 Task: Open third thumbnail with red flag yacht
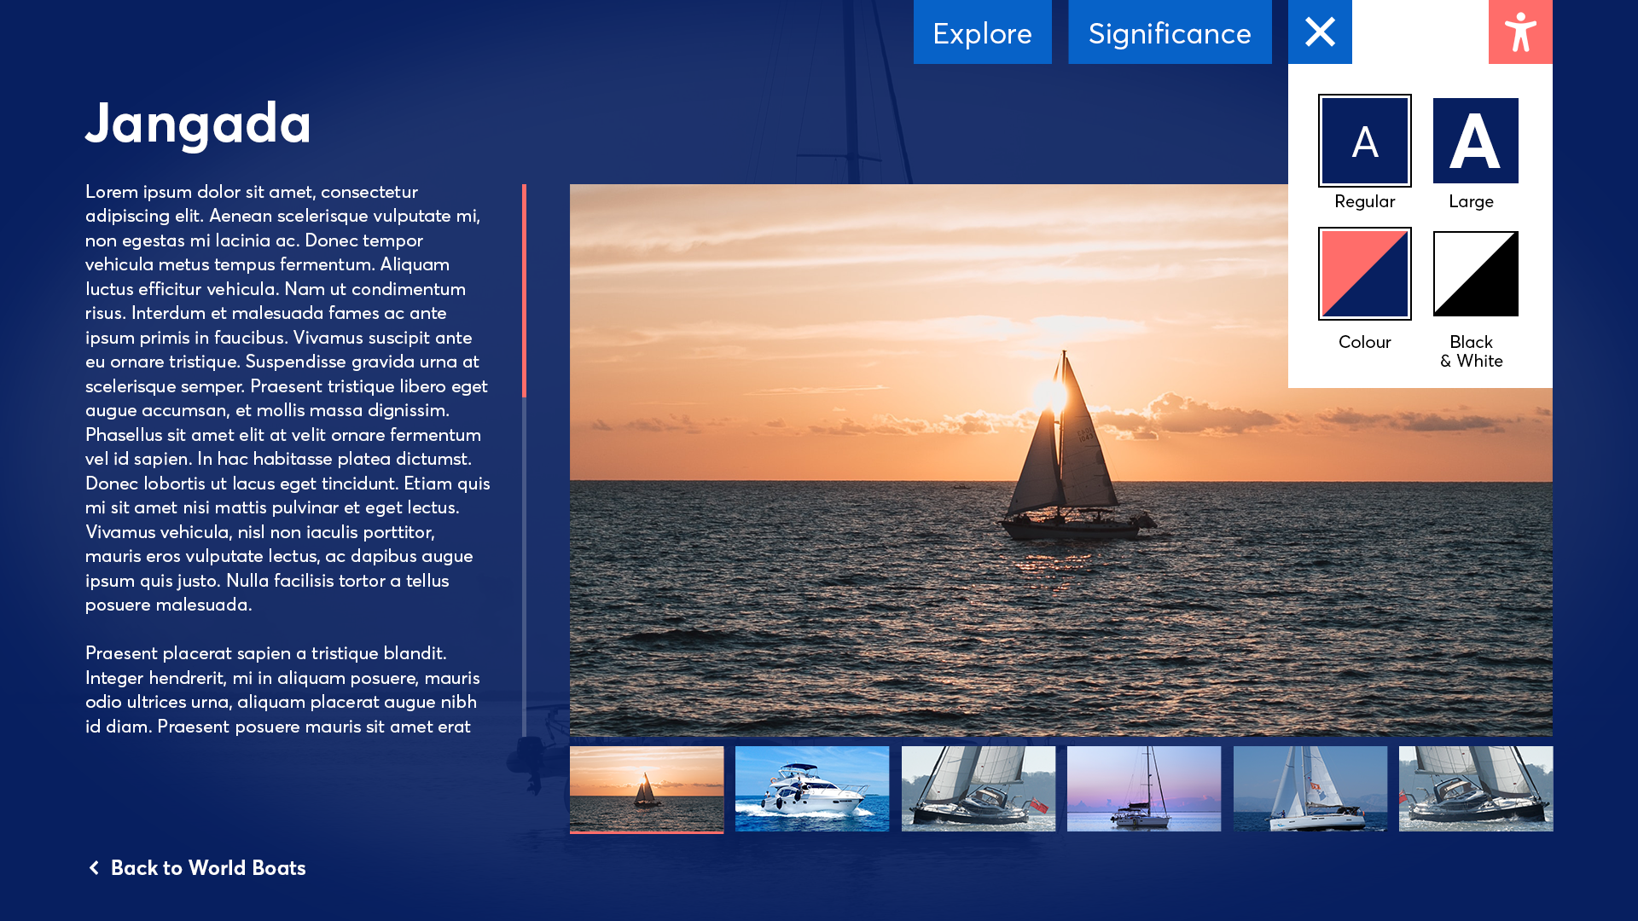pyautogui.click(x=978, y=789)
